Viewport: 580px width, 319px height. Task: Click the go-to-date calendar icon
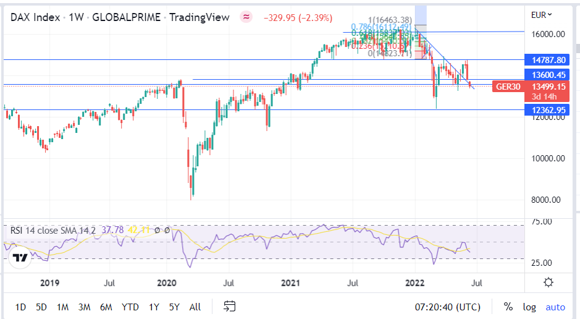point(230,306)
